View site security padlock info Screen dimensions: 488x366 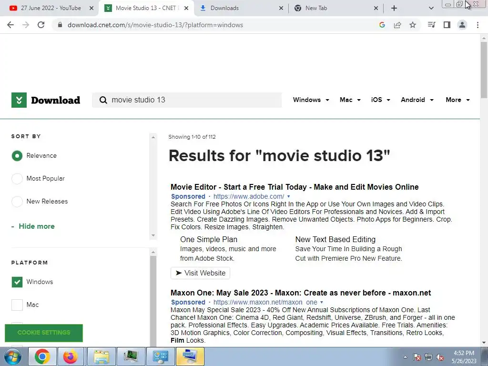click(x=60, y=25)
